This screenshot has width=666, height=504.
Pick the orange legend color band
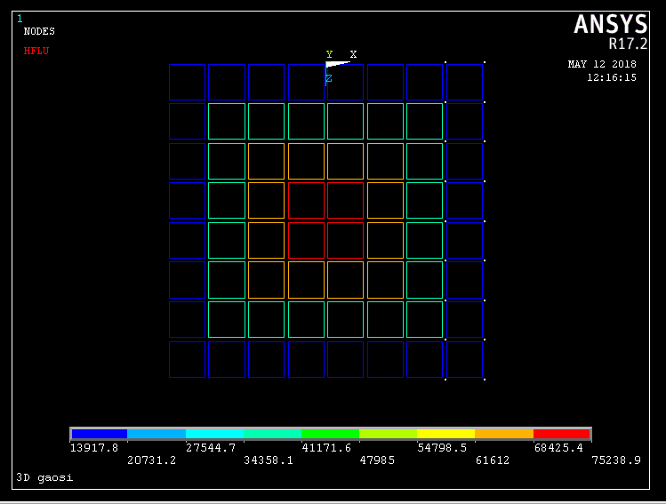coord(503,434)
